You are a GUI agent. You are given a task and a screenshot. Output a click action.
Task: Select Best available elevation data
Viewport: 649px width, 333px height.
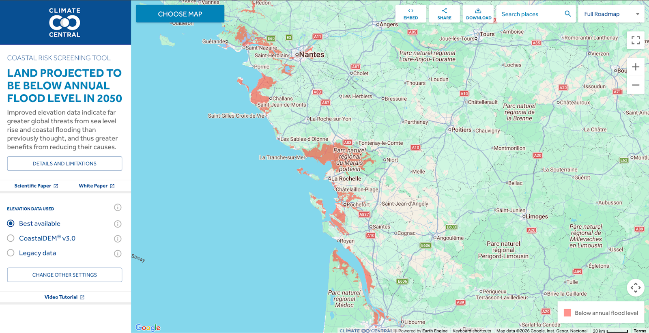click(x=11, y=223)
